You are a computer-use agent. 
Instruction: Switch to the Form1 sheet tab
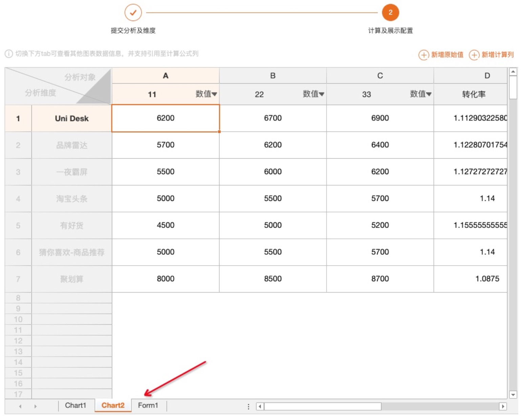coord(148,405)
